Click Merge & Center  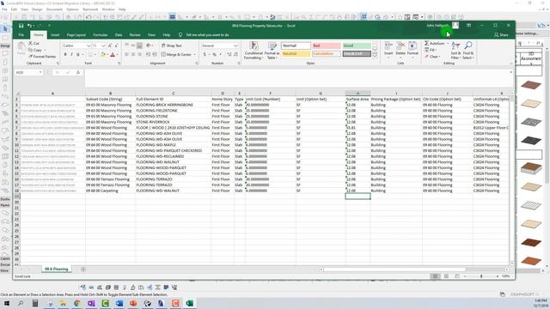click(176, 55)
